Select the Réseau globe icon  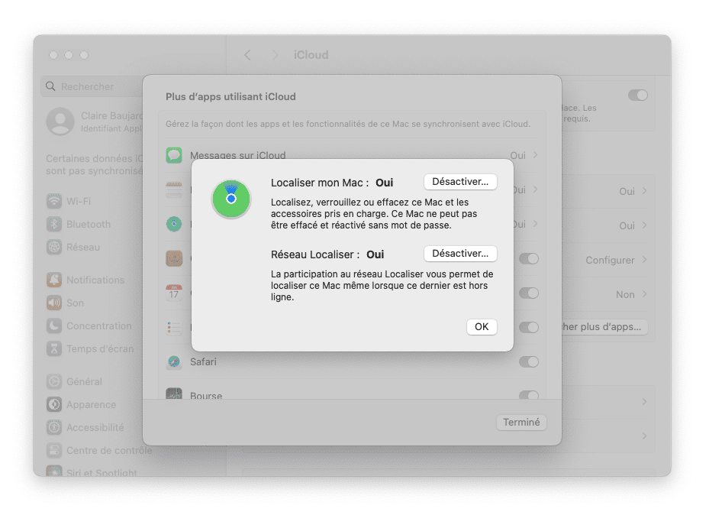click(x=54, y=247)
